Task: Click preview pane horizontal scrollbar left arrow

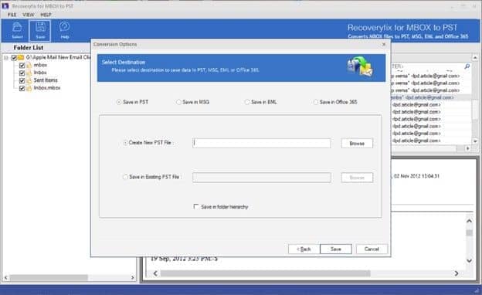Action: [x=155, y=273]
